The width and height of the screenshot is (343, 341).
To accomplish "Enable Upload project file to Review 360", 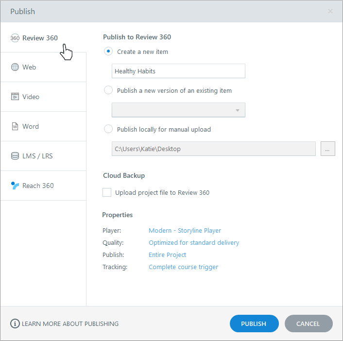I will click(x=107, y=192).
